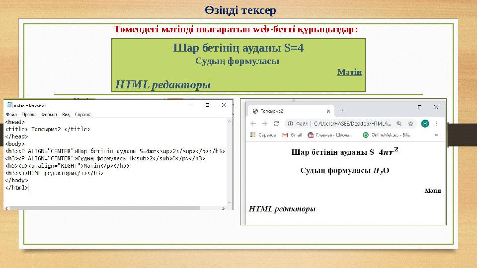Click the underlined Мәтін in green box

[x=349, y=72]
